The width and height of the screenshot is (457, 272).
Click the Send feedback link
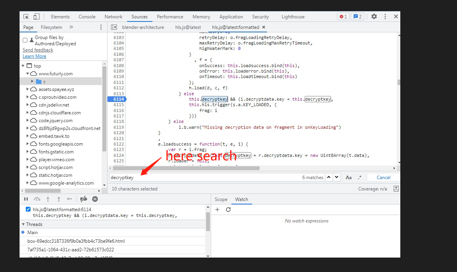(38, 50)
